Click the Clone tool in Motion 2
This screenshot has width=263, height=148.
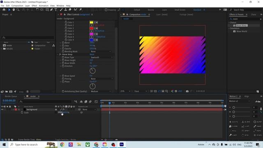(x=233, y=126)
